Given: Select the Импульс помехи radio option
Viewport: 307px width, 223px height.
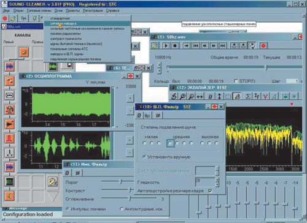Looking at the screenshot, I should pyautogui.click(x=68, y=209).
